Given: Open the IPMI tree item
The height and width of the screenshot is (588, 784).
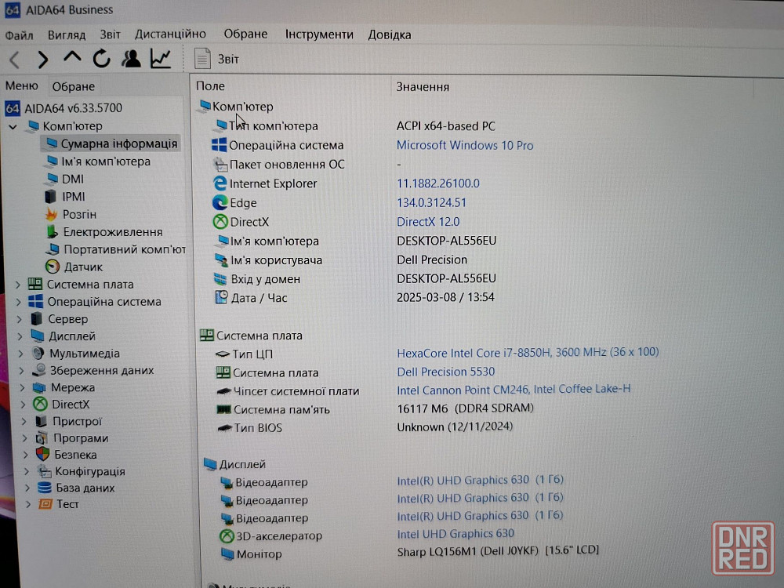Looking at the screenshot, I should (x=65, y=197).
